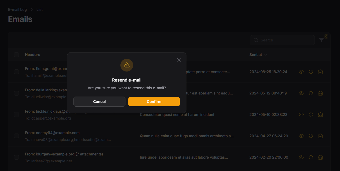The image size is (340, 171).
Task: Toggle the select-all checkbox in header
Action: 16,55
